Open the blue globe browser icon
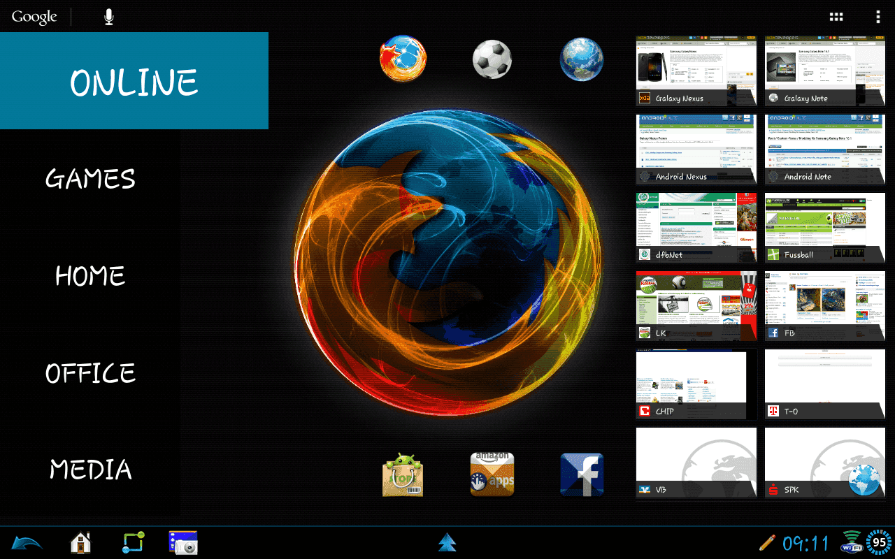Screen dimensions: 895x559 (582, 59)
